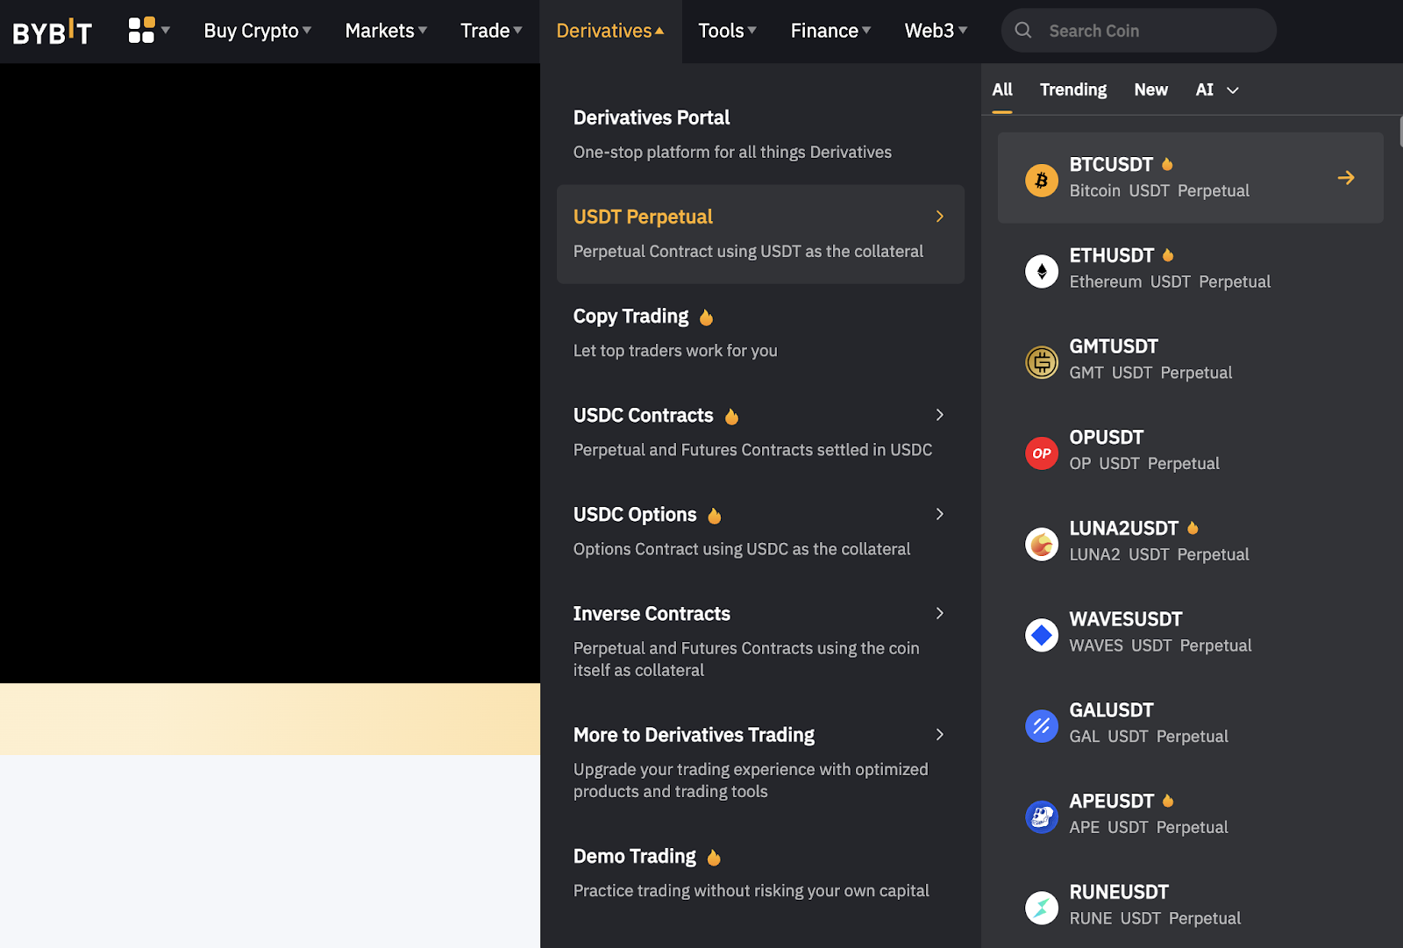Click the LUNA2 coin icon
Image resolution: width=1403 pixels, height=948 pixels.
click(x=1042, y=545)
